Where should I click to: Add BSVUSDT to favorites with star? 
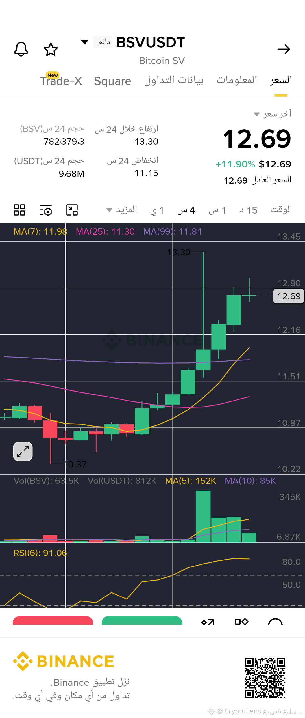[x=51, y=50]
